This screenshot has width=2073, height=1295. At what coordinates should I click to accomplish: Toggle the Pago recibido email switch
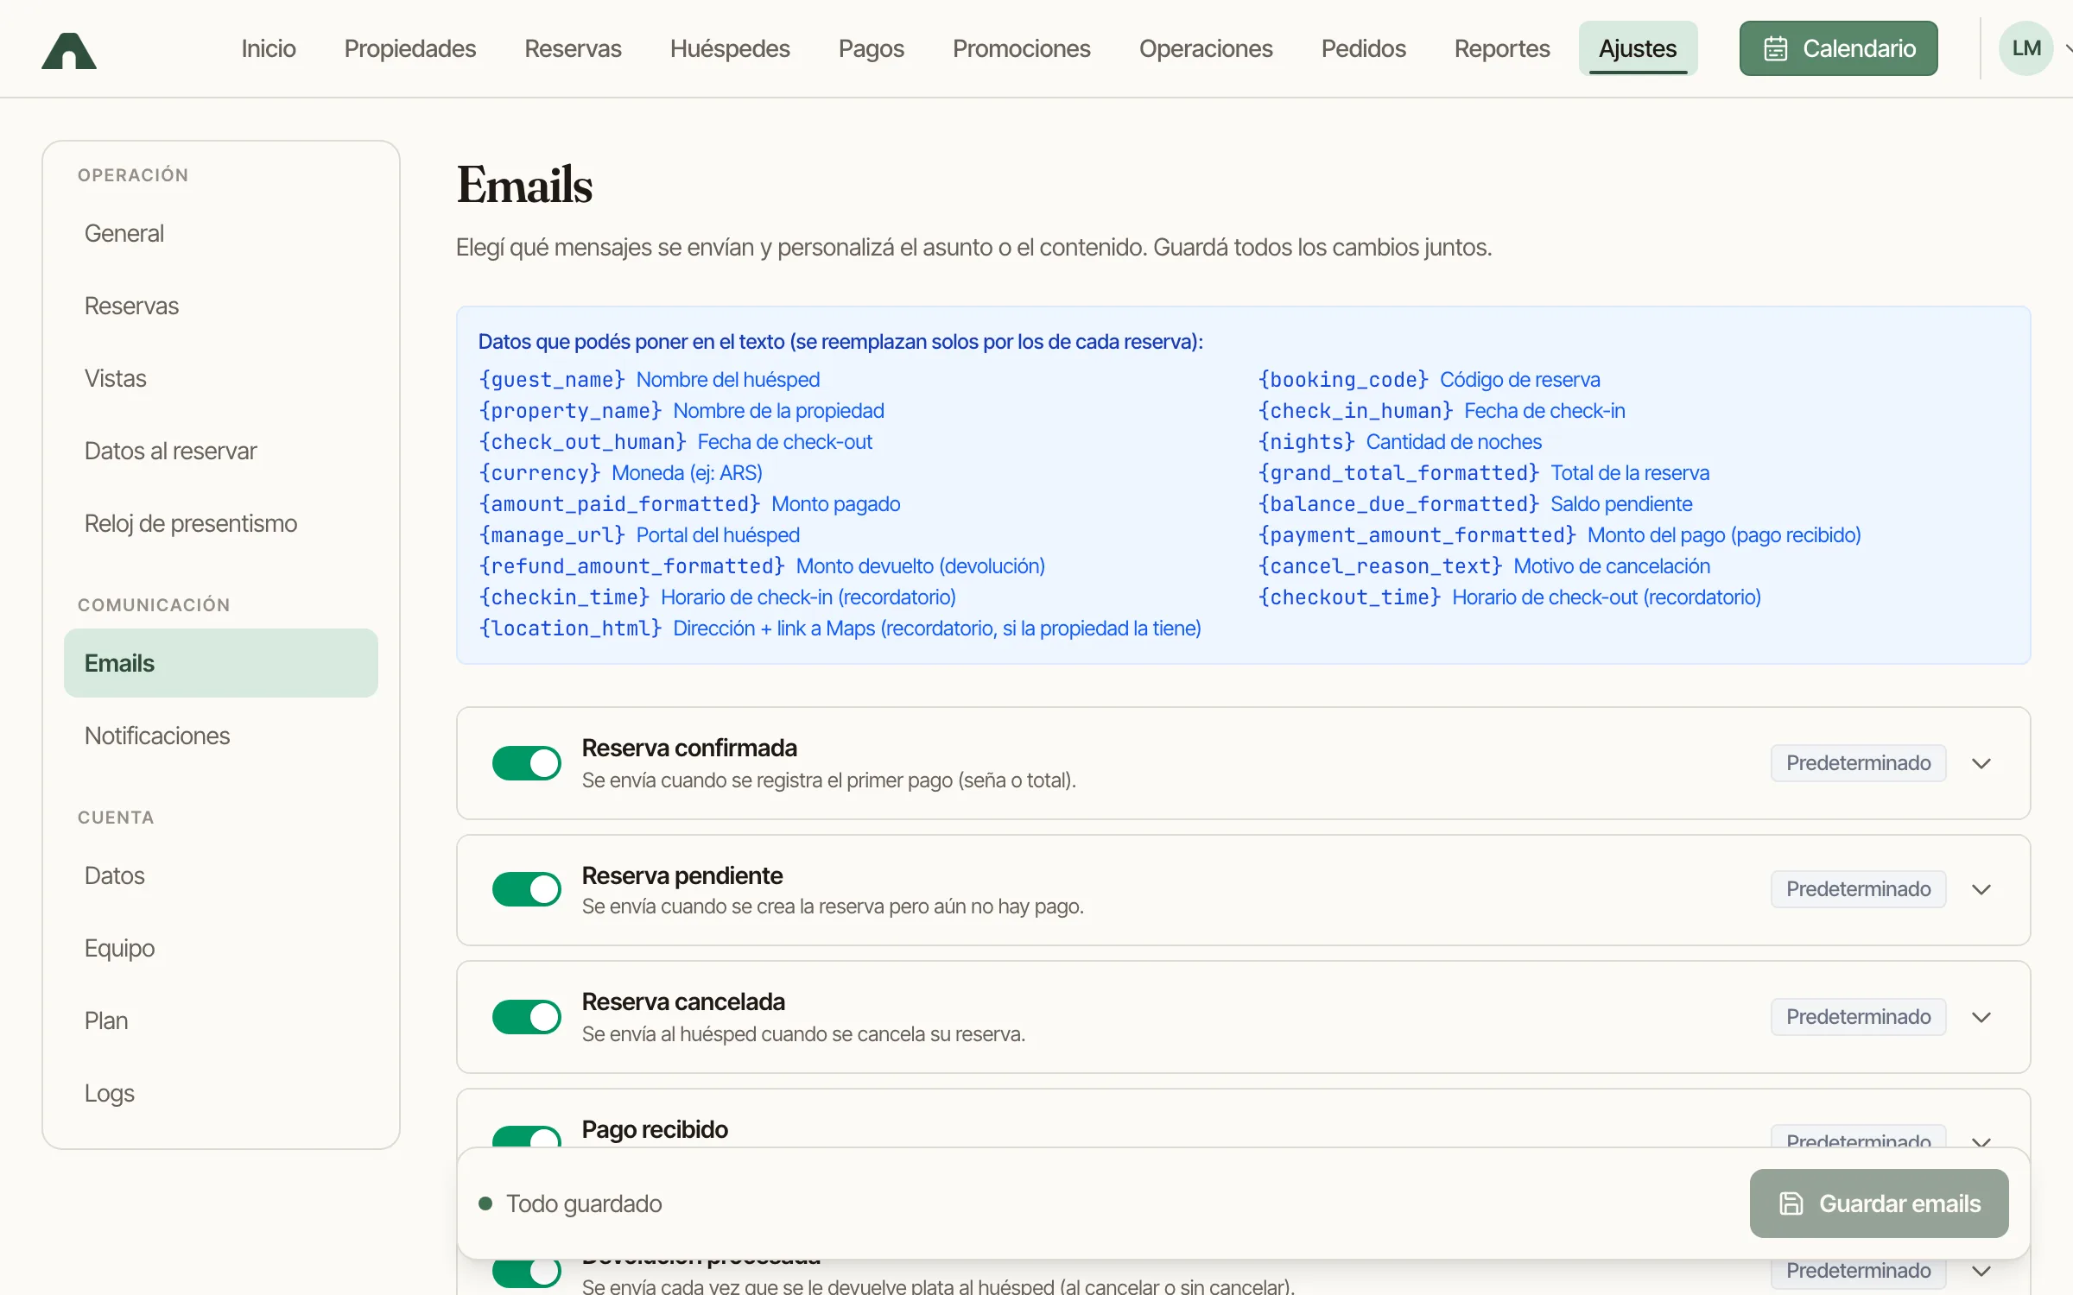pos(526,1137)
